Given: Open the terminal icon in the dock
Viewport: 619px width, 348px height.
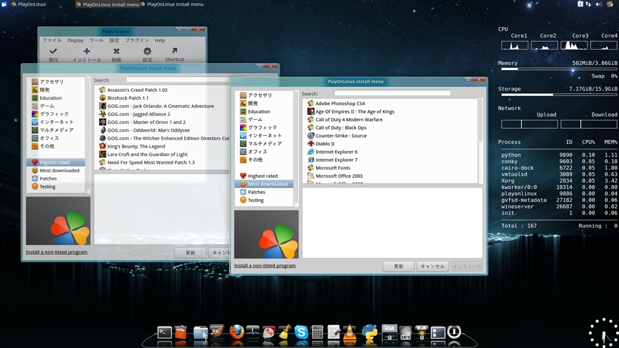Looking at the screenshot, I should [164, 332].
